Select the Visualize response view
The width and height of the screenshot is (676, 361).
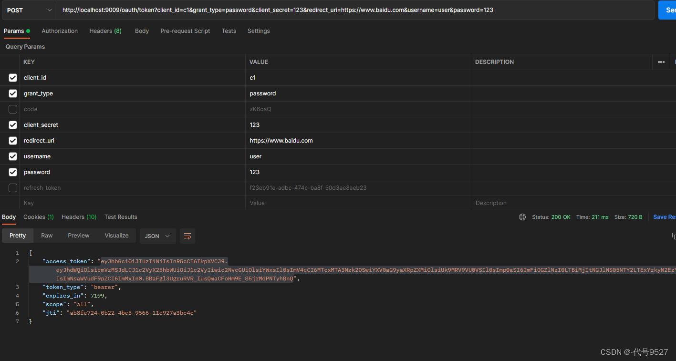117,236
